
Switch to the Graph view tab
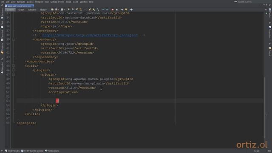(21, 10)
